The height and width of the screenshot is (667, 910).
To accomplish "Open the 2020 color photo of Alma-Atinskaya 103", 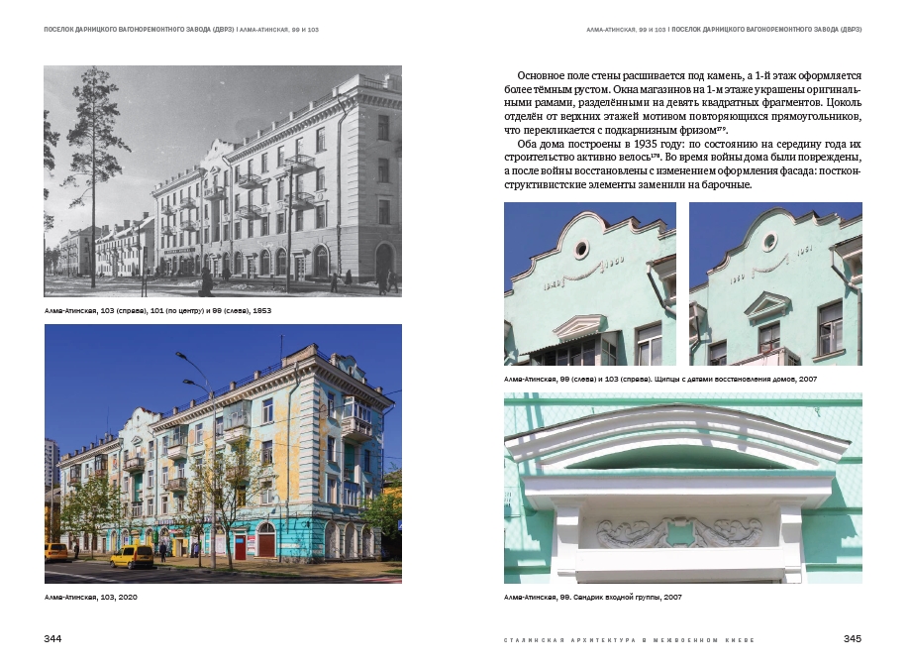I will 222,453.
